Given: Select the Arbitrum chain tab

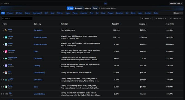Looking at the screenshot, I should (60, 13).
